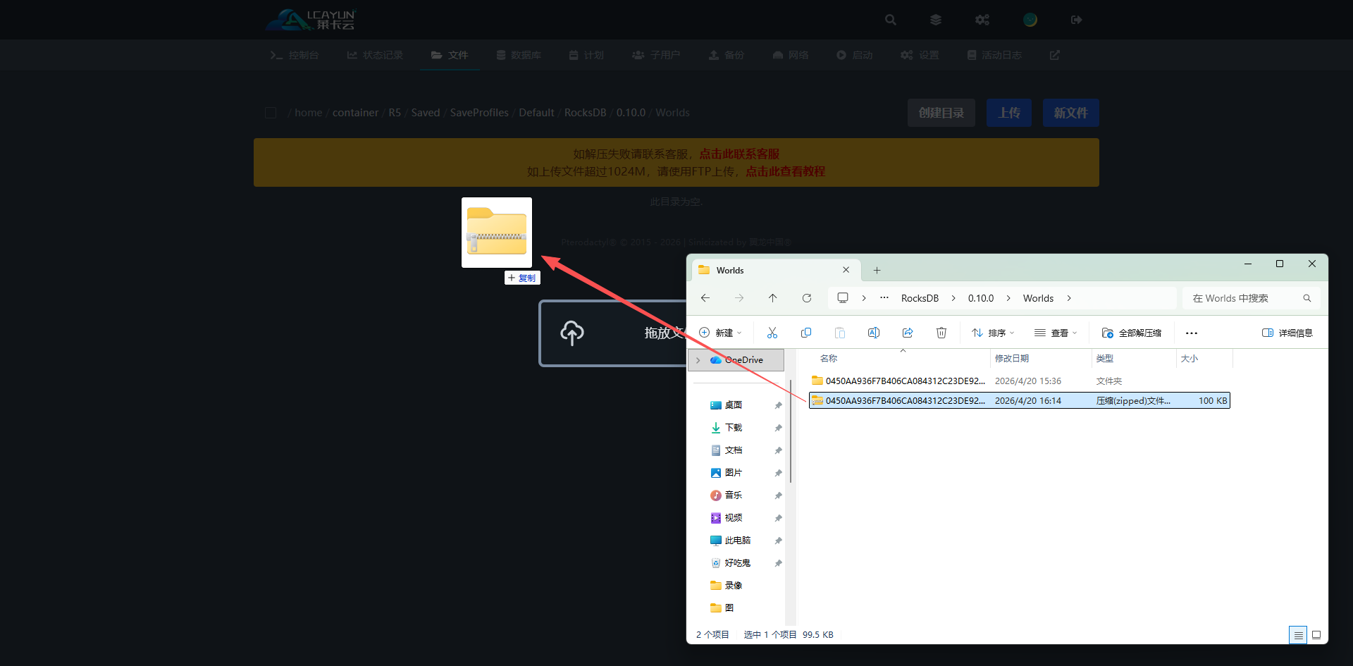Screen dimensions: 1353x666
Task: Click the Rename icon in Explorer toolbar
Action: click(x=874, y=333)
